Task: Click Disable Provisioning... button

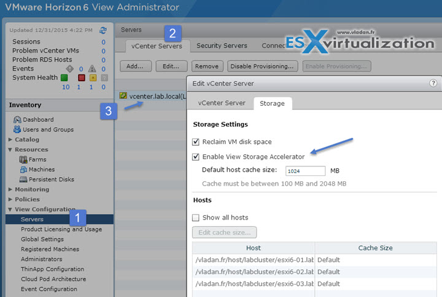Action: coord(263,66)
